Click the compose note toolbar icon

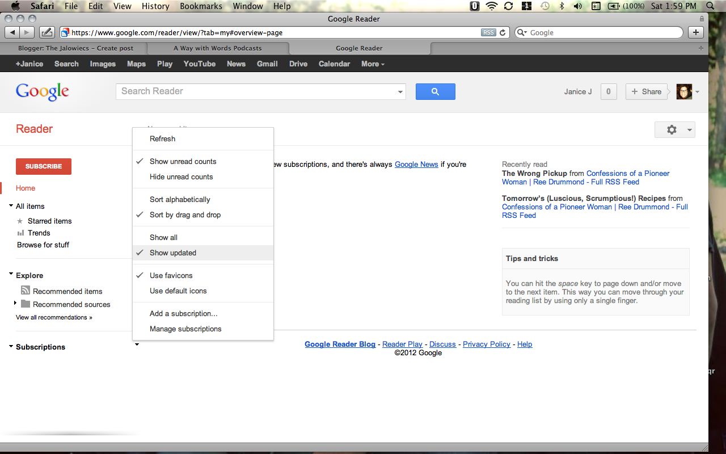click(47, 32)
